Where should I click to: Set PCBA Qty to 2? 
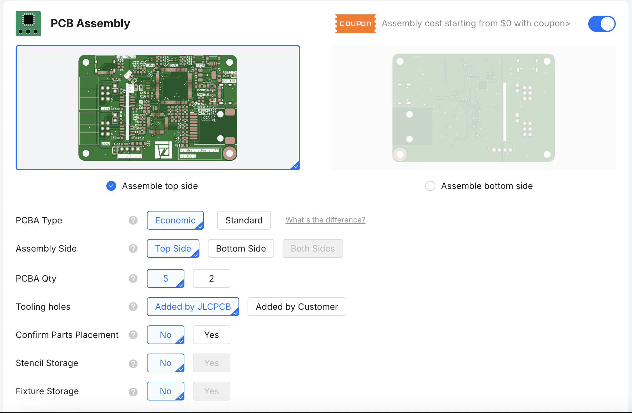[x=212, y=278]
